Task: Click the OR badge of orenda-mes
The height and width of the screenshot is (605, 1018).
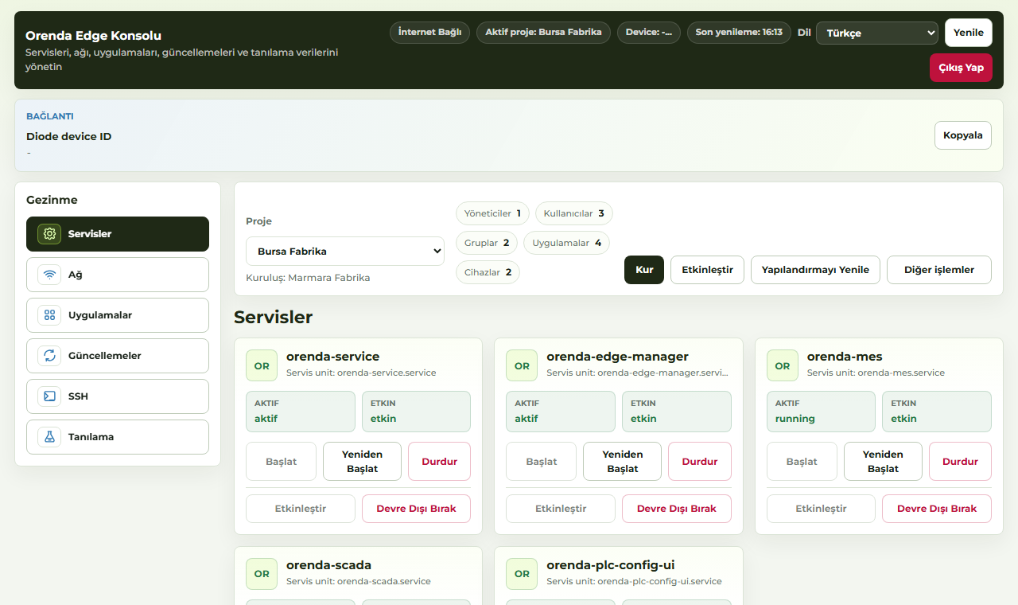Action: pyautogui.click(x=783, y=366)
